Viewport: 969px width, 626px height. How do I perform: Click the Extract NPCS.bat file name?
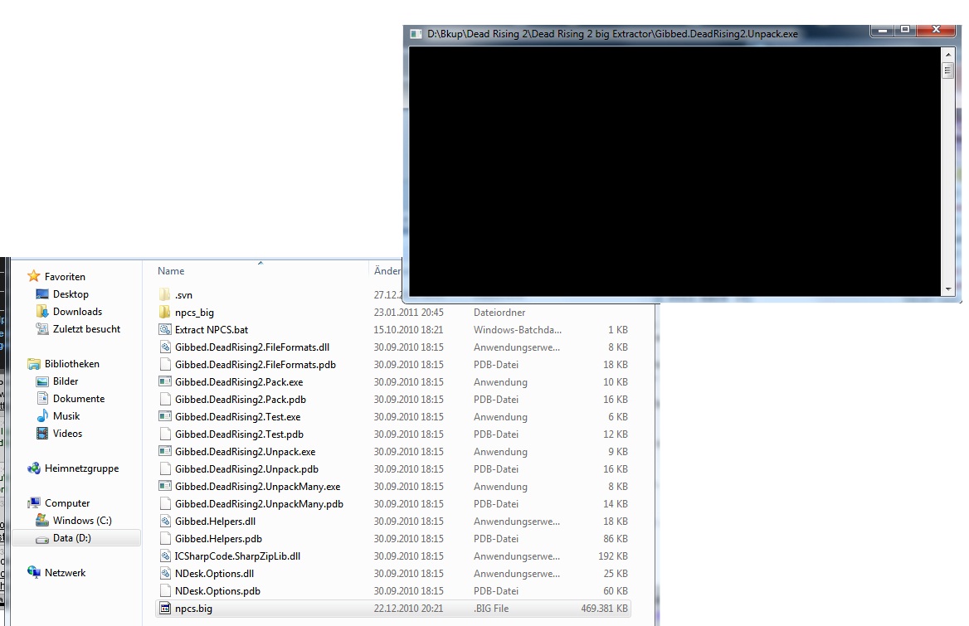212,330
